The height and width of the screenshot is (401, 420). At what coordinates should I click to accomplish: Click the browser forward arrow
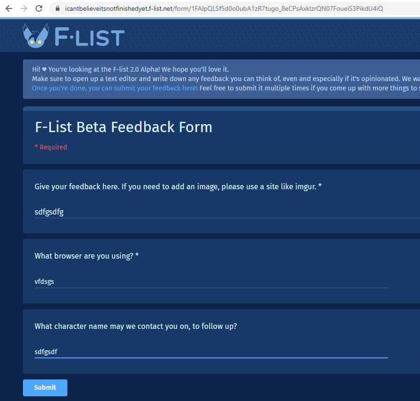point(23,8)
